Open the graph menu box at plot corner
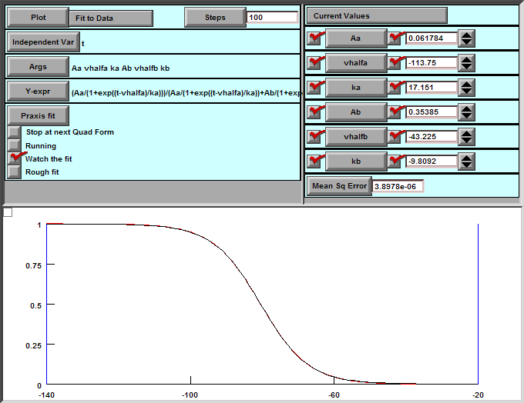 tap(8, 212)
